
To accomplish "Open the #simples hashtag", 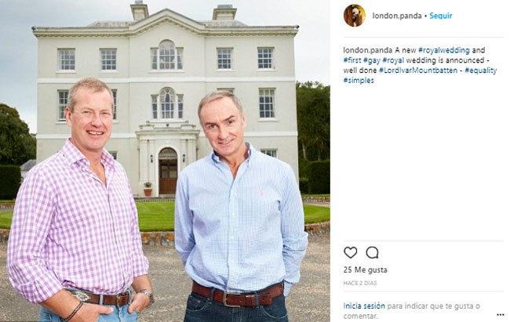I will (359, 81).
